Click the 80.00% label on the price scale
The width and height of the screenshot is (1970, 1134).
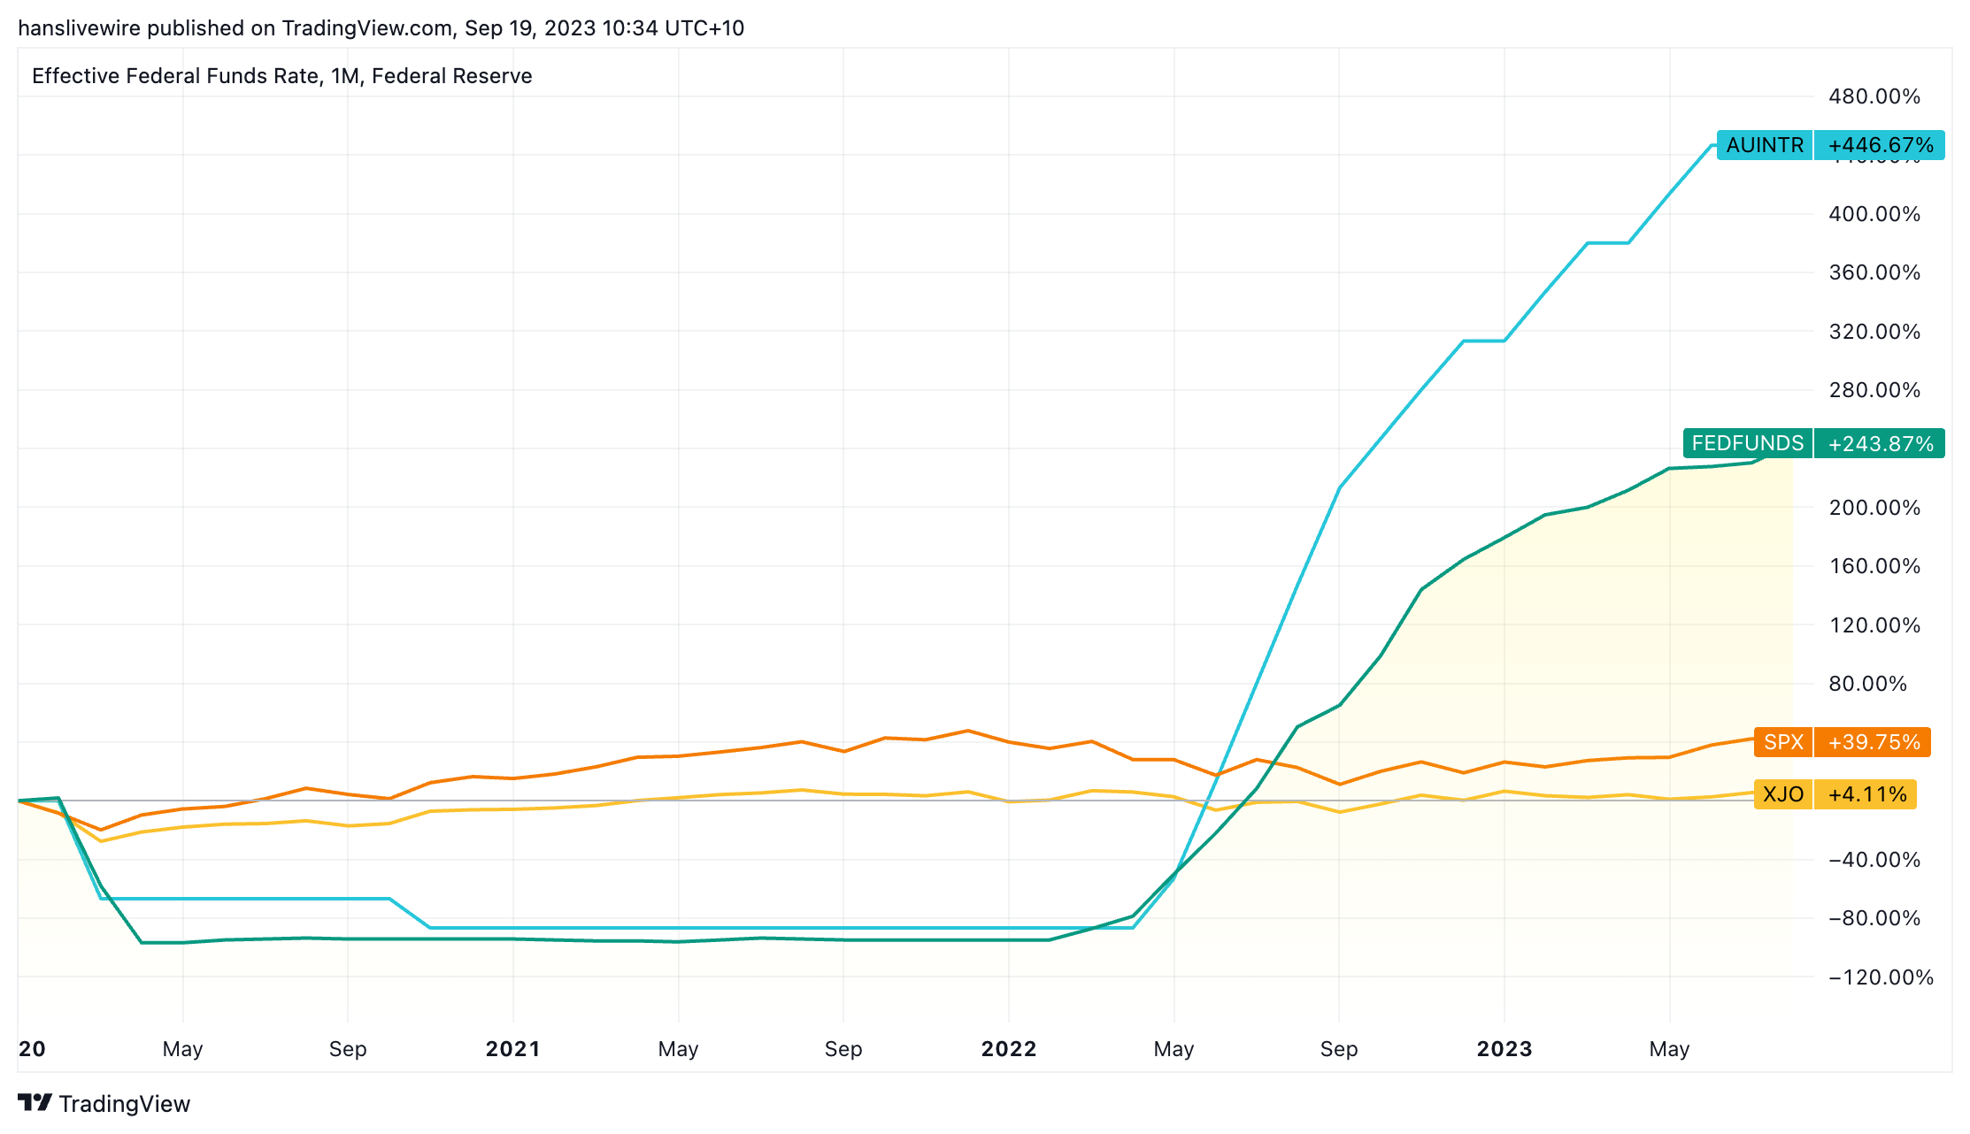click(x=1868, y=684)
